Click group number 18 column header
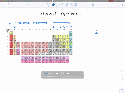The height and width of the screenshot is (93, 125). tap(71, 29)
